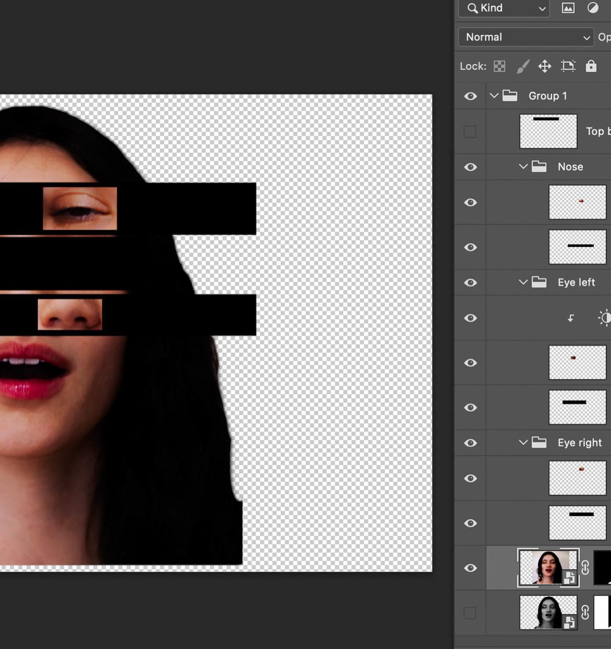Click clipping arrow on adjustment layer
611x649 pixels.
[571, 318]
